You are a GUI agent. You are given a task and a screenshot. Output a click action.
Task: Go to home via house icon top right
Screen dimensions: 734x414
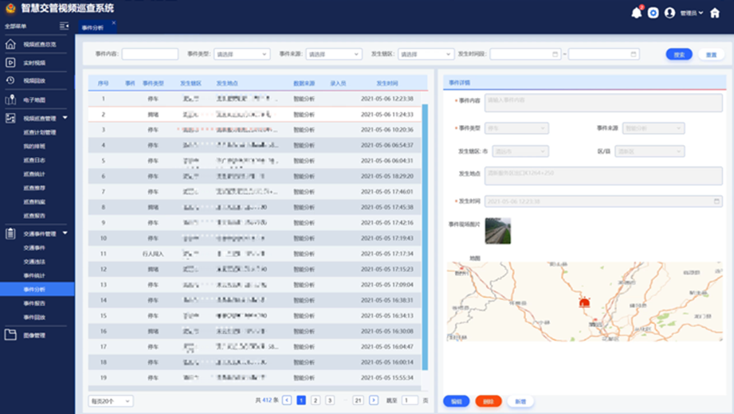coord(715,13)
